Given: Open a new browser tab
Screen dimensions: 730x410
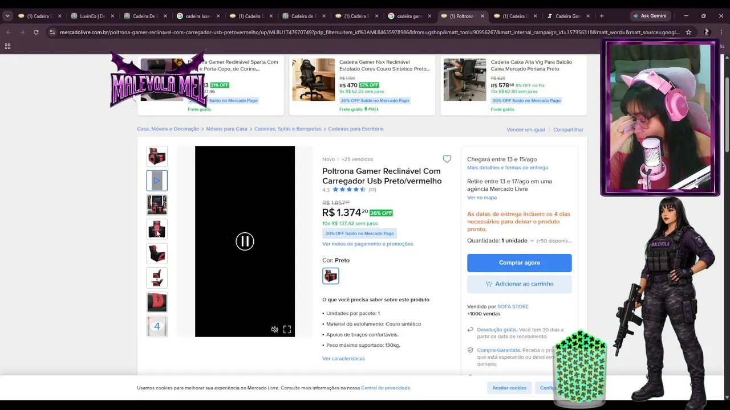Looking at the screenshot, I should [x=602, y=16].
